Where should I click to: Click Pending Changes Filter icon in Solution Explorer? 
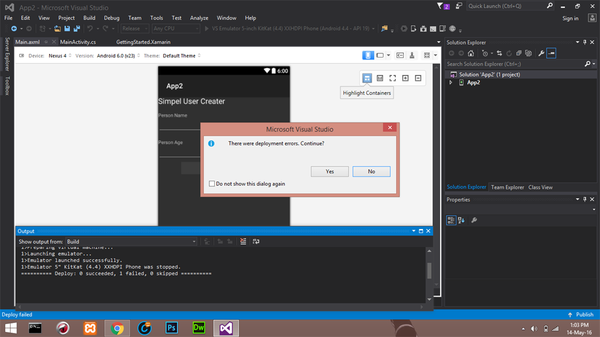(485, 53)
